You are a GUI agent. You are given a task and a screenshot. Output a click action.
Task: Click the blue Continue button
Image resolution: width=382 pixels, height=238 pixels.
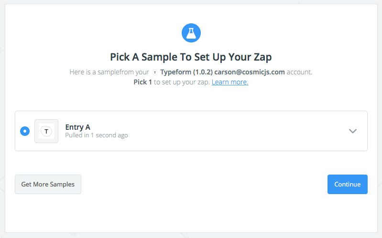click(x=347, y=184)
